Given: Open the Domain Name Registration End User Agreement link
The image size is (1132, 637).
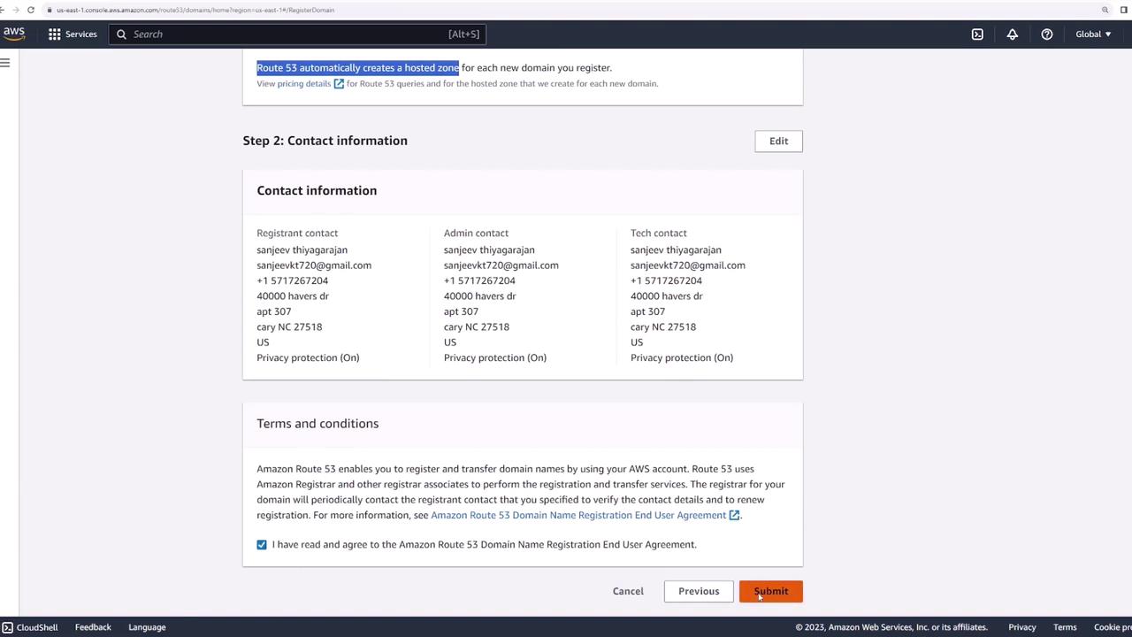Looking at the screenshot, I should (x=578, y=515).
